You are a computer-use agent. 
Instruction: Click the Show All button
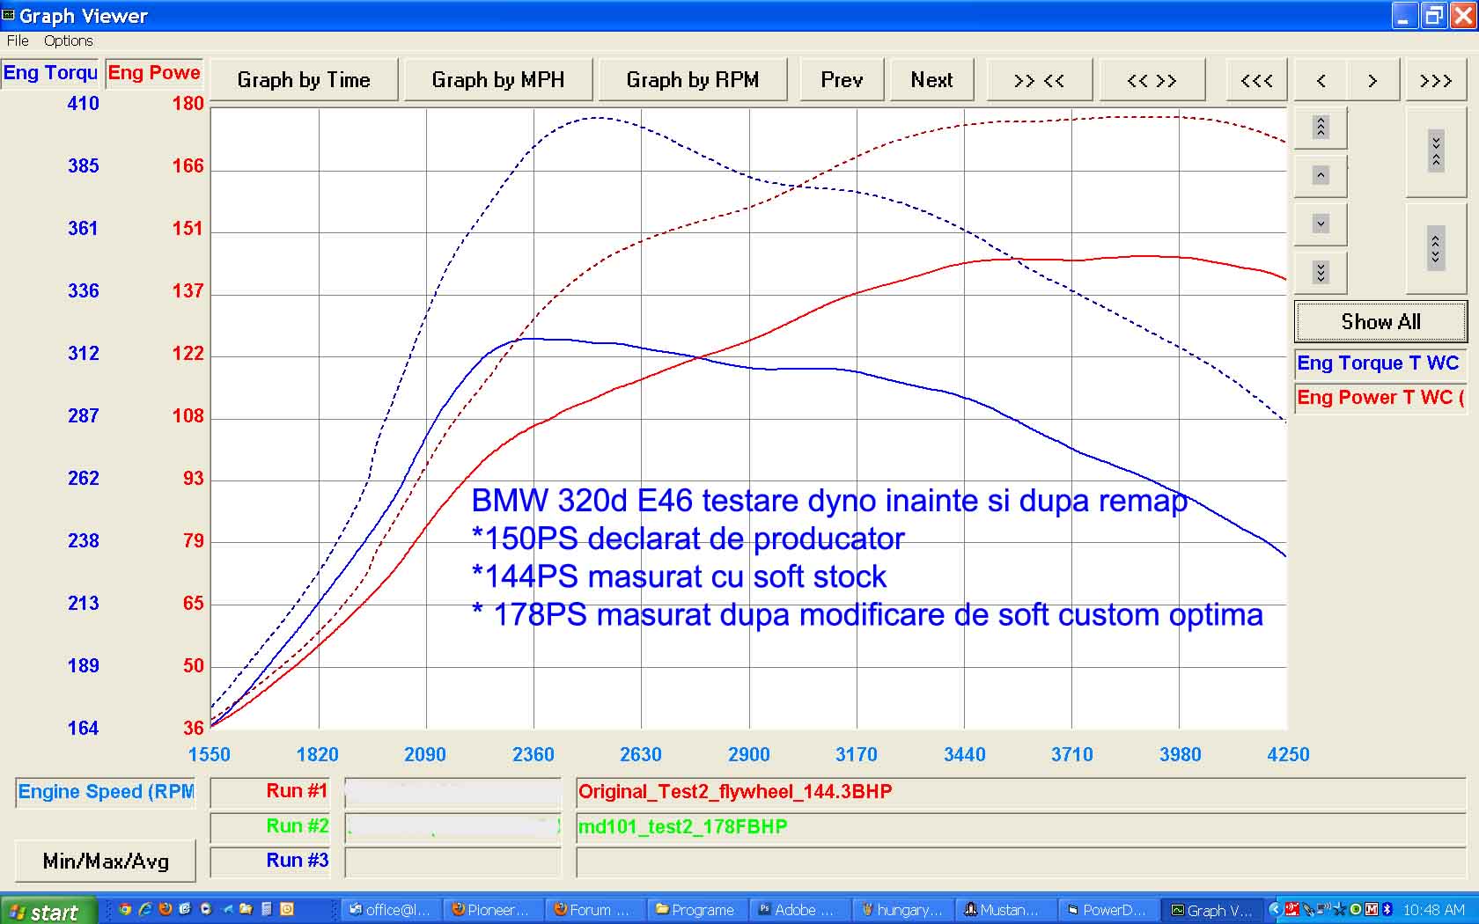tap(1380, 322)
